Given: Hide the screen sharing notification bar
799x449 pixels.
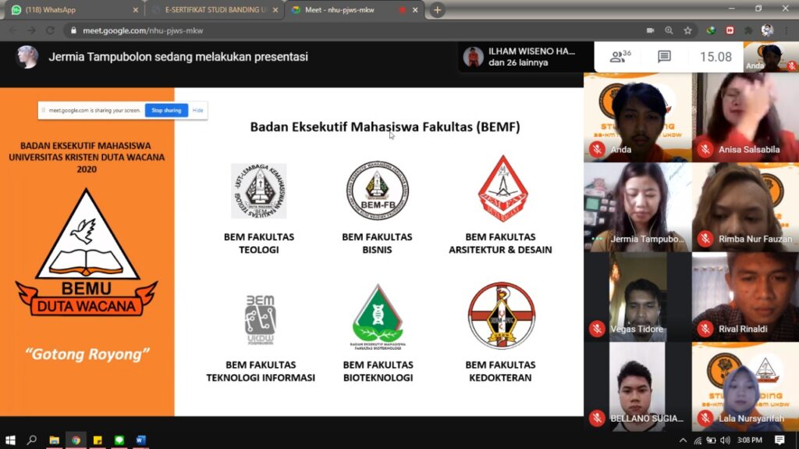Looking at the screenshot, I should [x=197, y=110].
